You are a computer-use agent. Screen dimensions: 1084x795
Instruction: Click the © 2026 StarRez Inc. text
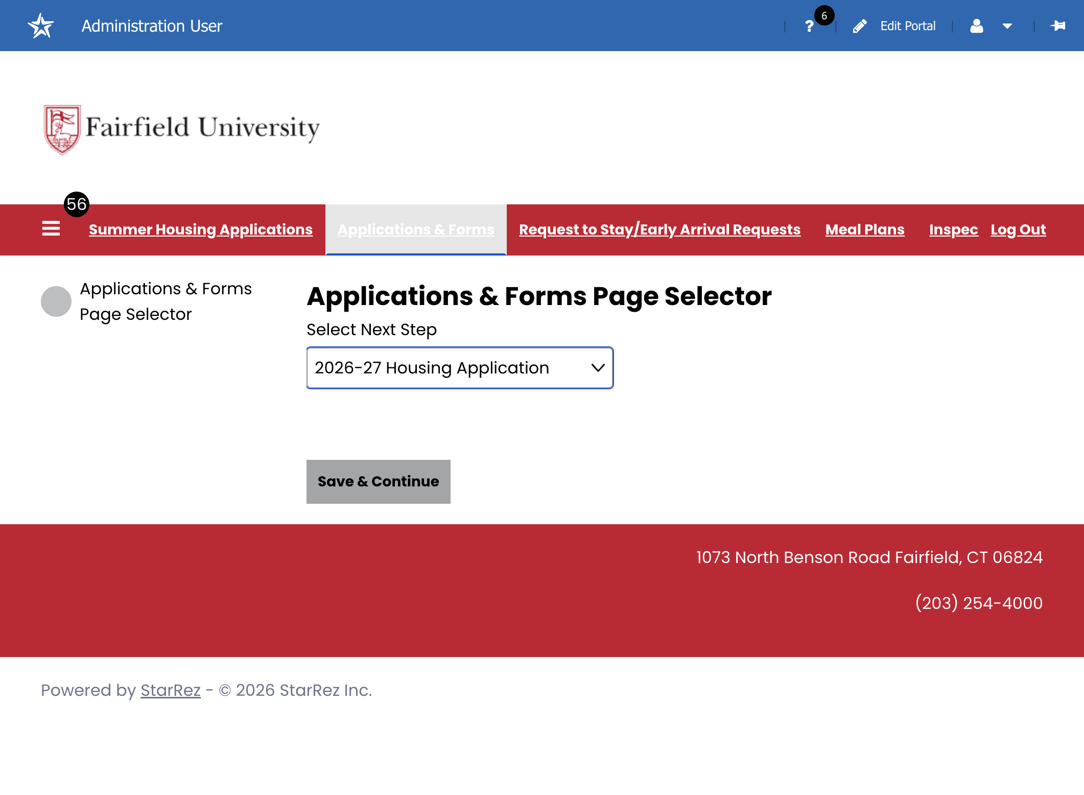295,690
